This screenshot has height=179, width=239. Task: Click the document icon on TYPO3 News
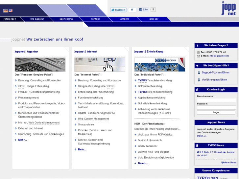coord(197,145)
